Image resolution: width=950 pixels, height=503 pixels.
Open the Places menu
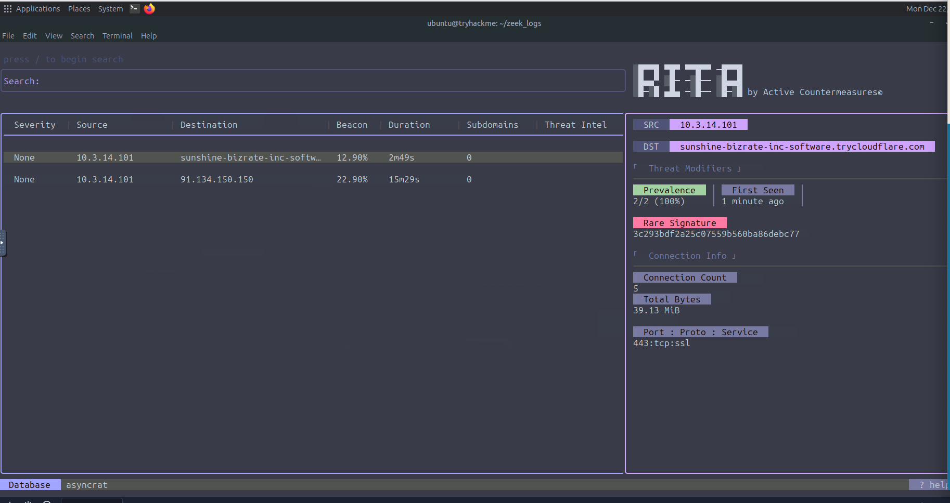pyautogui.click(x=79, y=9)
